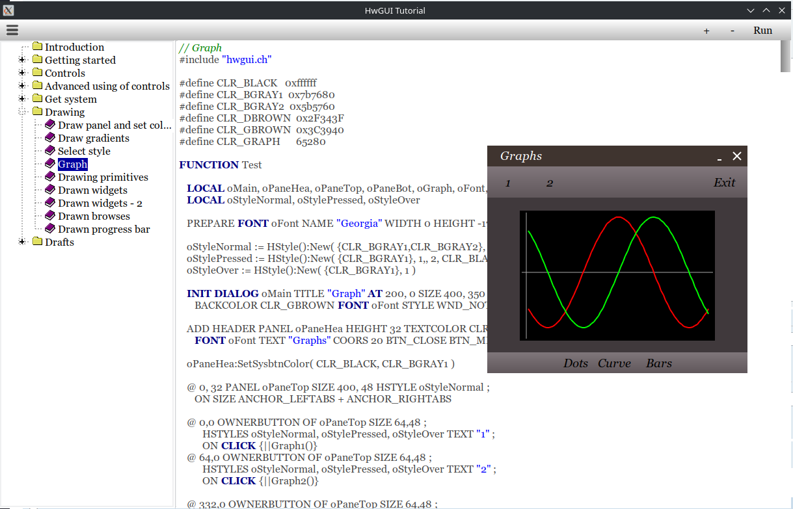Click the book icon beside Draw gradients

[x=50, y=138]
